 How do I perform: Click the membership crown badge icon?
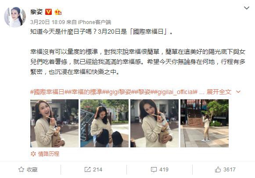click(x=58, y=12)
